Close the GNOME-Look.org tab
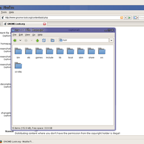The image size is (144, 144). 44,24
